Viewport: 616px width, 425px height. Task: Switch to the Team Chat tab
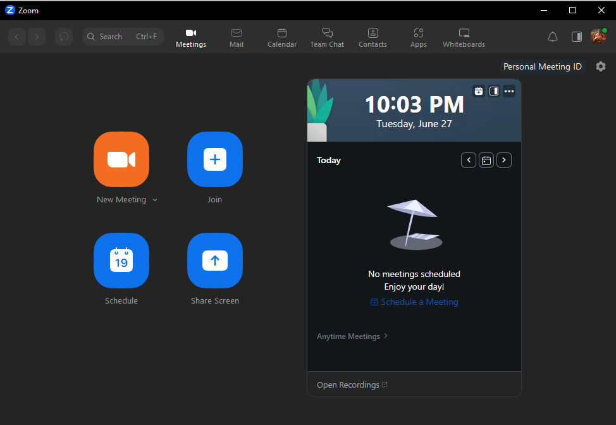click(x=327, y=37)
